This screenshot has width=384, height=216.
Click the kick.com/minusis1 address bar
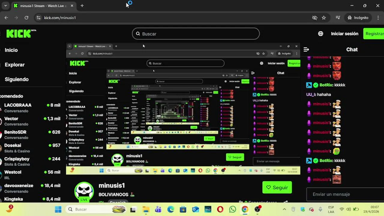pos(174,18)
